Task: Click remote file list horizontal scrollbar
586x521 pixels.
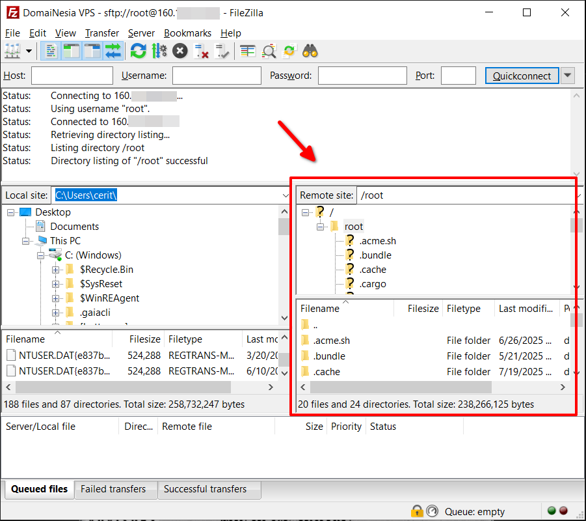Action: [x=401, y=387]
